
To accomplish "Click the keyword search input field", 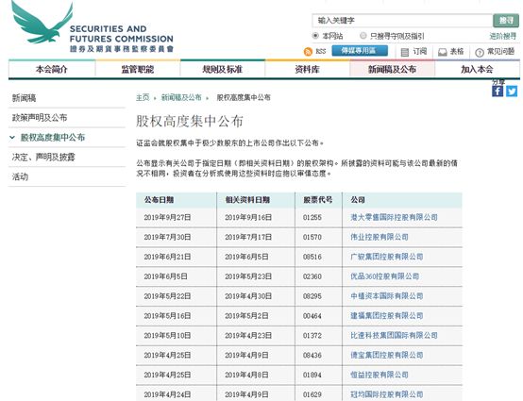I will [x=402, y=21].
